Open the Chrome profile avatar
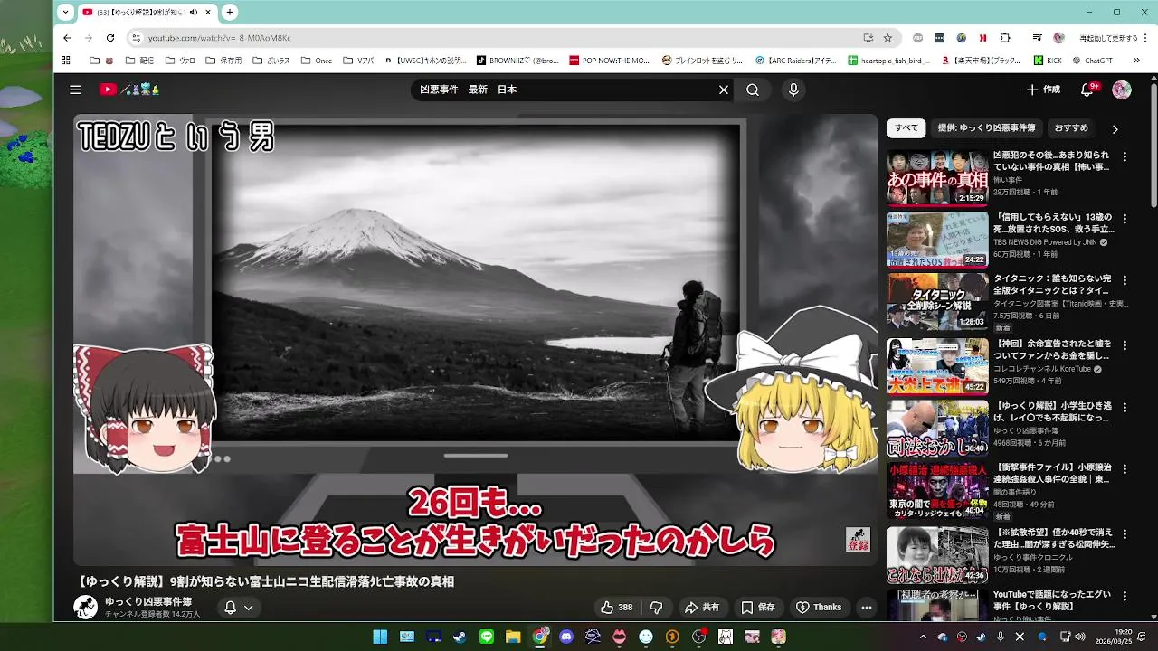Viewport: 1158px width, 651px height. 1059,38
